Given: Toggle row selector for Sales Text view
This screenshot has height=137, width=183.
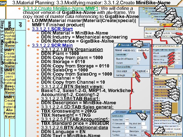Looking at the screenshot, I should tap(154, 101).
